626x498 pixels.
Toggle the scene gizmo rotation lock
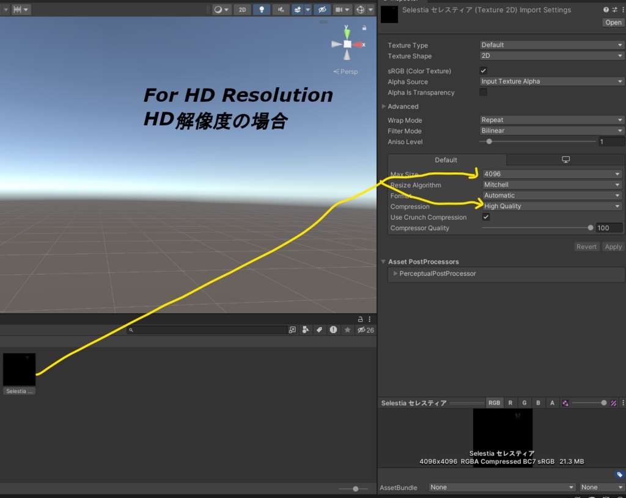coord(364,28)
